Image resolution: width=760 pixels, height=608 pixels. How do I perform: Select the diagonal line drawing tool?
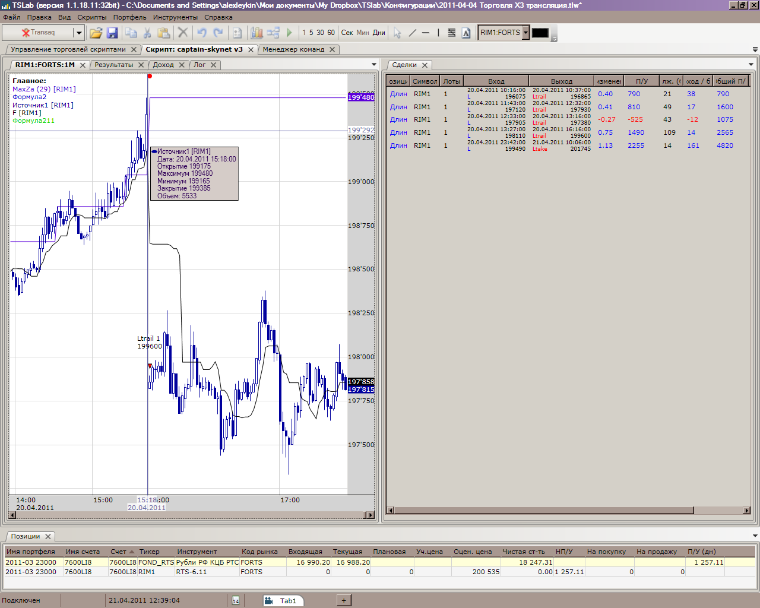413,33
